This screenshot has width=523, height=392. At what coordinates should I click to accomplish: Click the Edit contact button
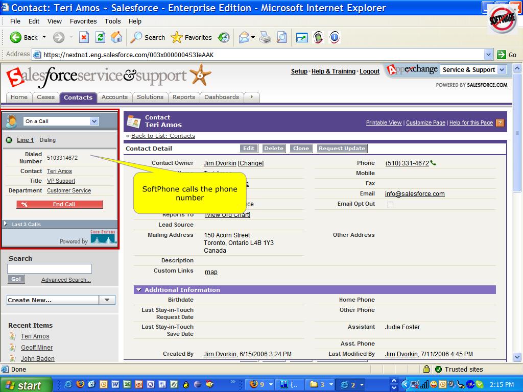click(x=249, y=149)
